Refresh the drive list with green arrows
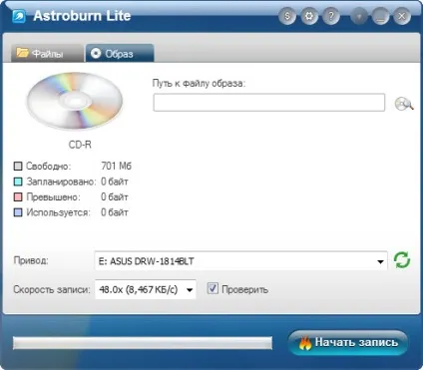423x370 pixels. pyautogui.click(x=402, y=260)
